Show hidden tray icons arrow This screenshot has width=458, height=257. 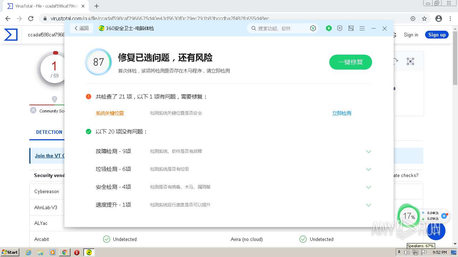point(399,252)
